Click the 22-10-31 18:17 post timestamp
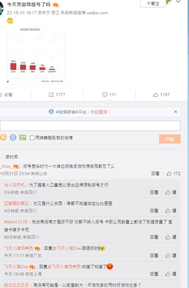The width and height of the screenshot is (189, 288). click(x=22, y=13)
